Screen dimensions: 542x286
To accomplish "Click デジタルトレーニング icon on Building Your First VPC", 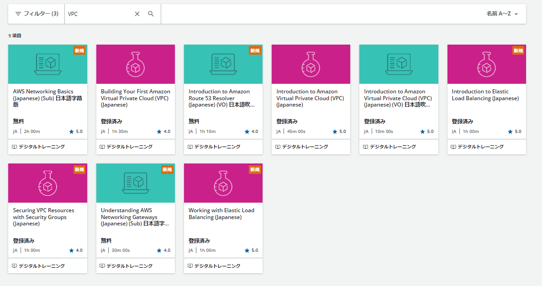I will pos(102,147).
